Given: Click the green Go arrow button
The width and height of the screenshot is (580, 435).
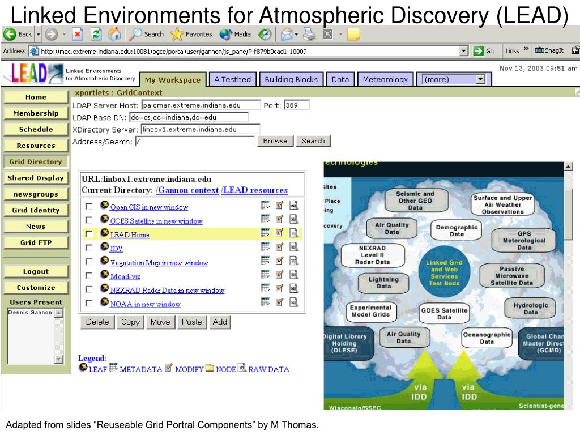Looking at the screenshot, I should tap(478, 51).
